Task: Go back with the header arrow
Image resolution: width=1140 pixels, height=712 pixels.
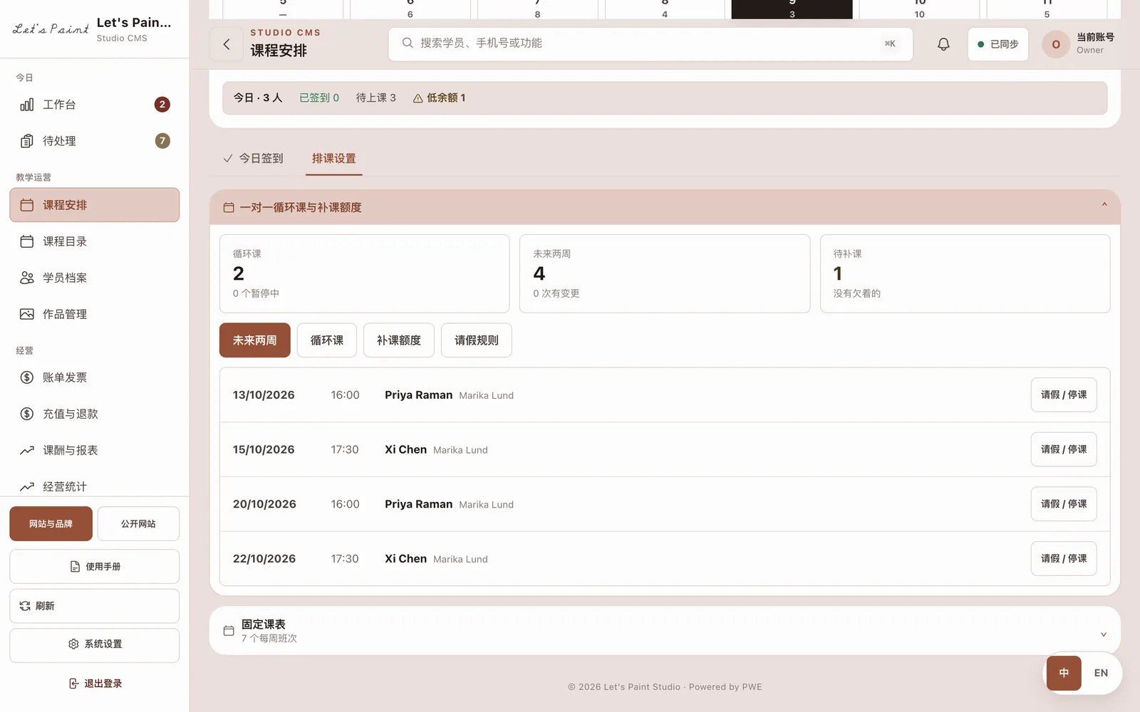Action: click(227, 44)
